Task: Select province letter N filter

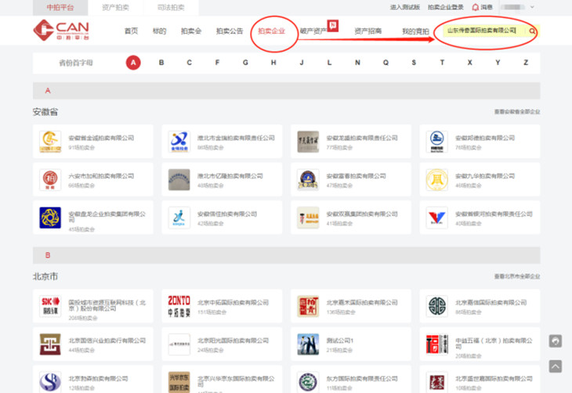Action: click(357, 63)
